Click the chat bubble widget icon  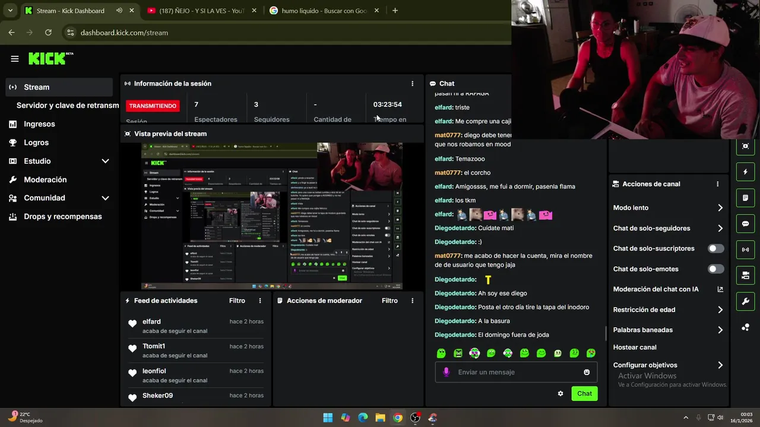745,224
